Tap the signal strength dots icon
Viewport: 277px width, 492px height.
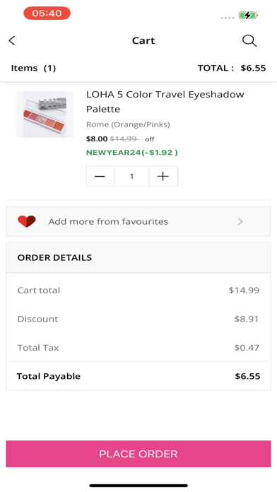coord(228,18)
